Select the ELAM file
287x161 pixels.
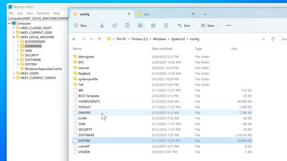coord(162,118)
